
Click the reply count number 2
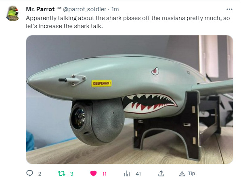point(40,174)
